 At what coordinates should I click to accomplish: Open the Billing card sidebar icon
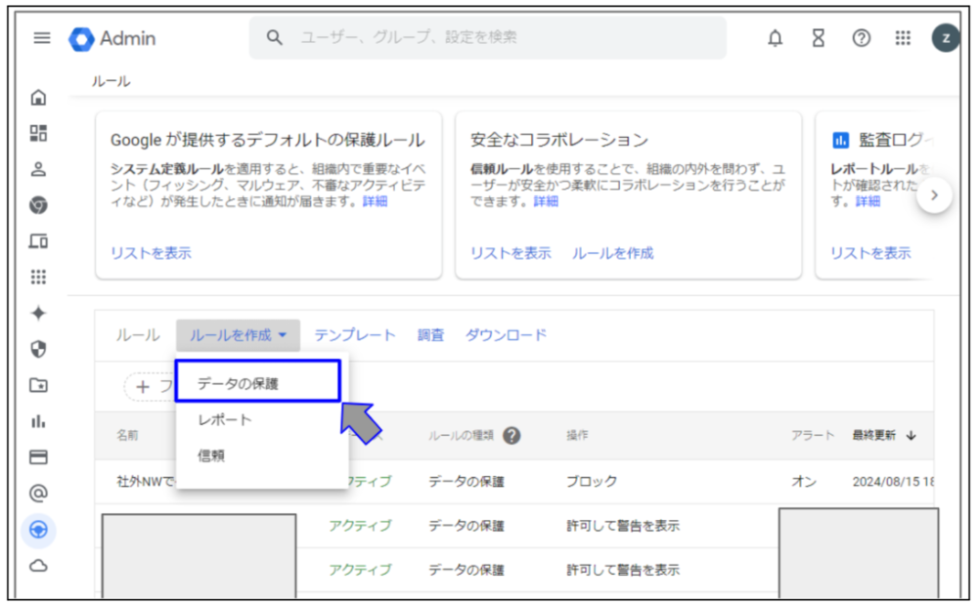click(39, 457)
